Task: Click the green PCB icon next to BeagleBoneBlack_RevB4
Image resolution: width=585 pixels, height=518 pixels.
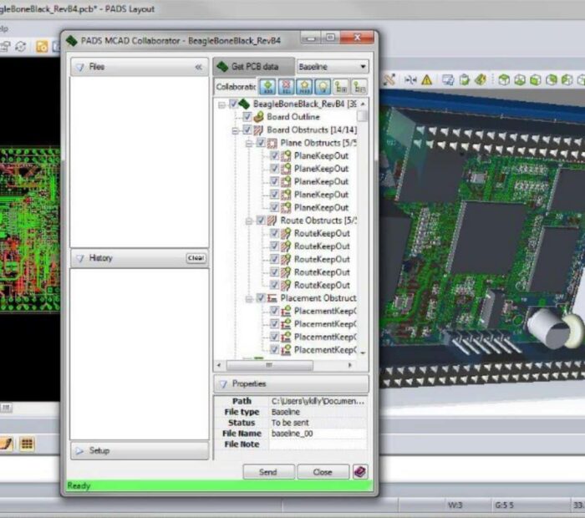Action: coord(244,104)
